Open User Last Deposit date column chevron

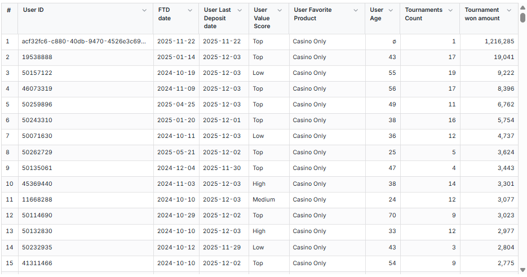tap(240, 10)
